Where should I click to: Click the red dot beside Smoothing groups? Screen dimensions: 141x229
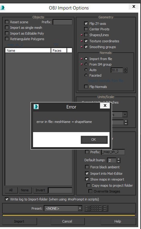tap(82, 47)
